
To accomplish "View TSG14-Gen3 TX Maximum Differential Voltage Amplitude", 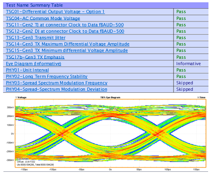I will click(x=67, y=44).
